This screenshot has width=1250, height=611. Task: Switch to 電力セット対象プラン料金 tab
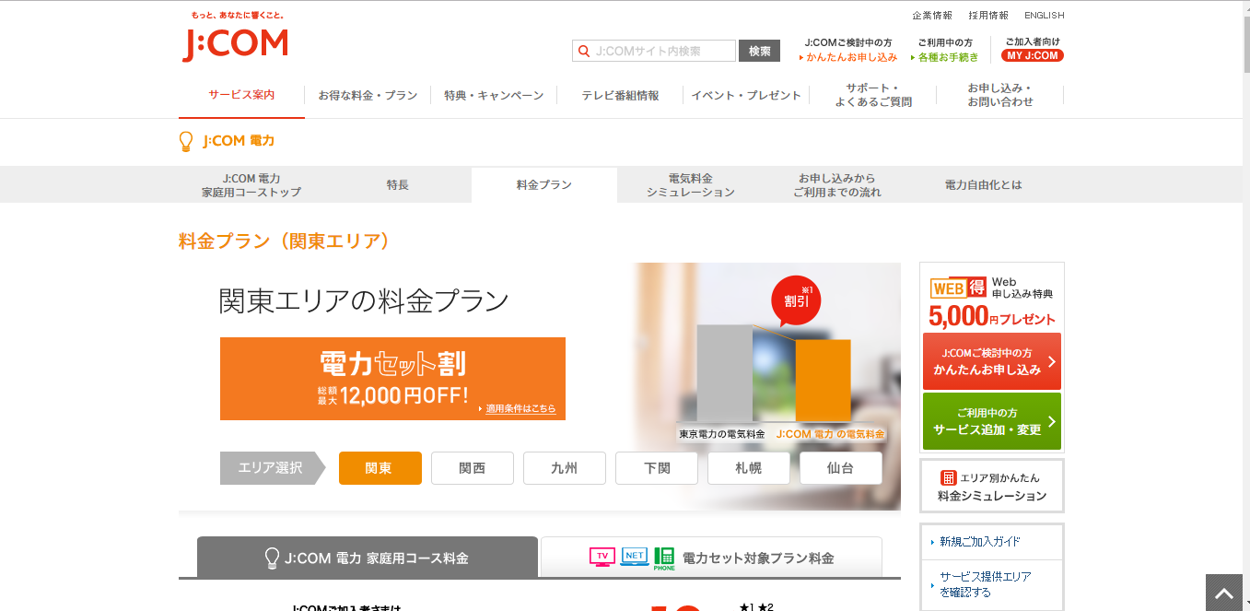click(x=711, y=558)
